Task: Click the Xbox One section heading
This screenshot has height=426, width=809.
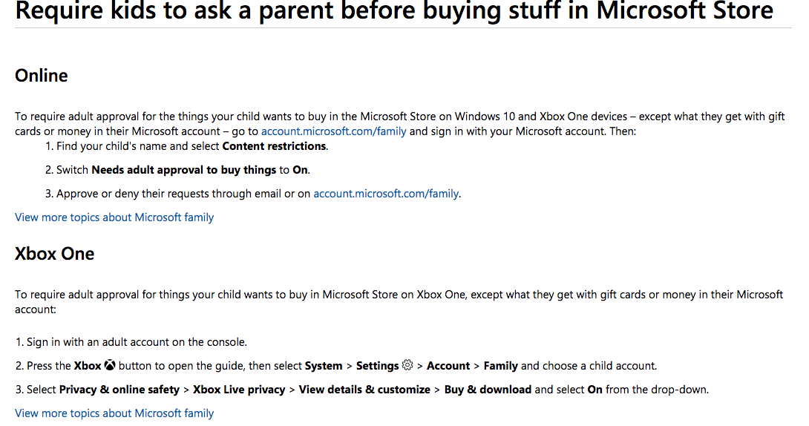Action: [x=55, y=254]
